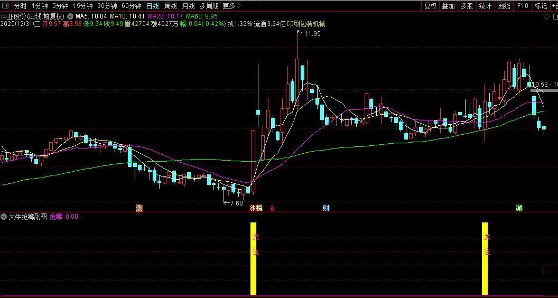
Task: Click the date 2025/12/31/三 label
Action: click(21, 24)
